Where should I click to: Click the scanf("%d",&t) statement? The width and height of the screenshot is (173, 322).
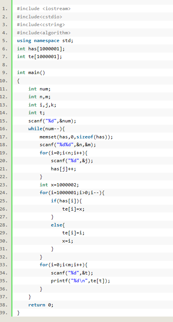pos(72,273)
